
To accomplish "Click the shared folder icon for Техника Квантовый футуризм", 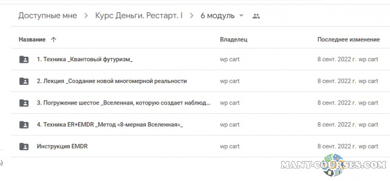I will click(24, 59).
